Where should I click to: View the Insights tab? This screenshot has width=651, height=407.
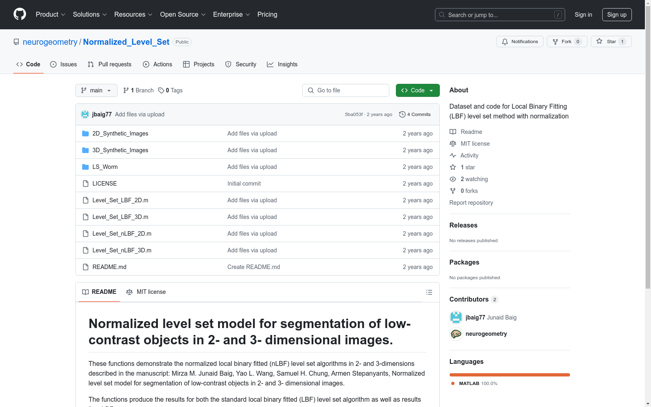(x=282, y=64)
